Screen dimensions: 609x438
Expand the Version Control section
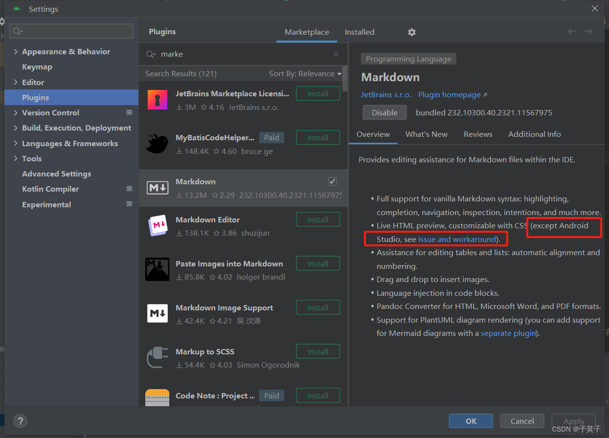[16, 112]
